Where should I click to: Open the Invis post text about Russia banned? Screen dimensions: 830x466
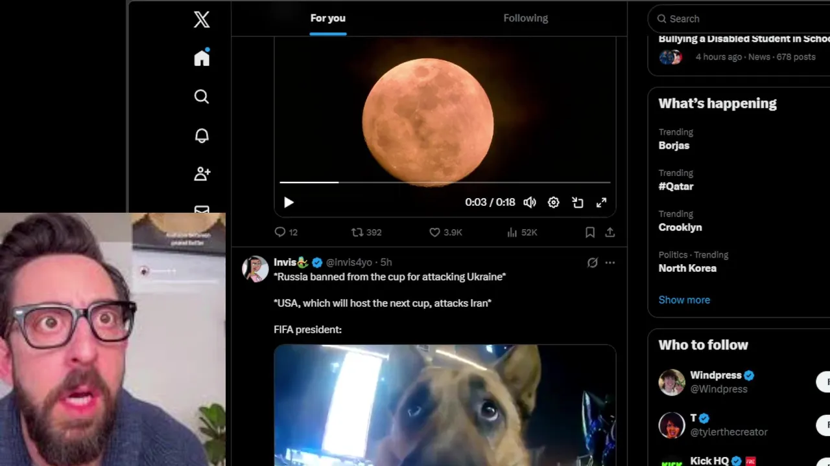point(390,277)
